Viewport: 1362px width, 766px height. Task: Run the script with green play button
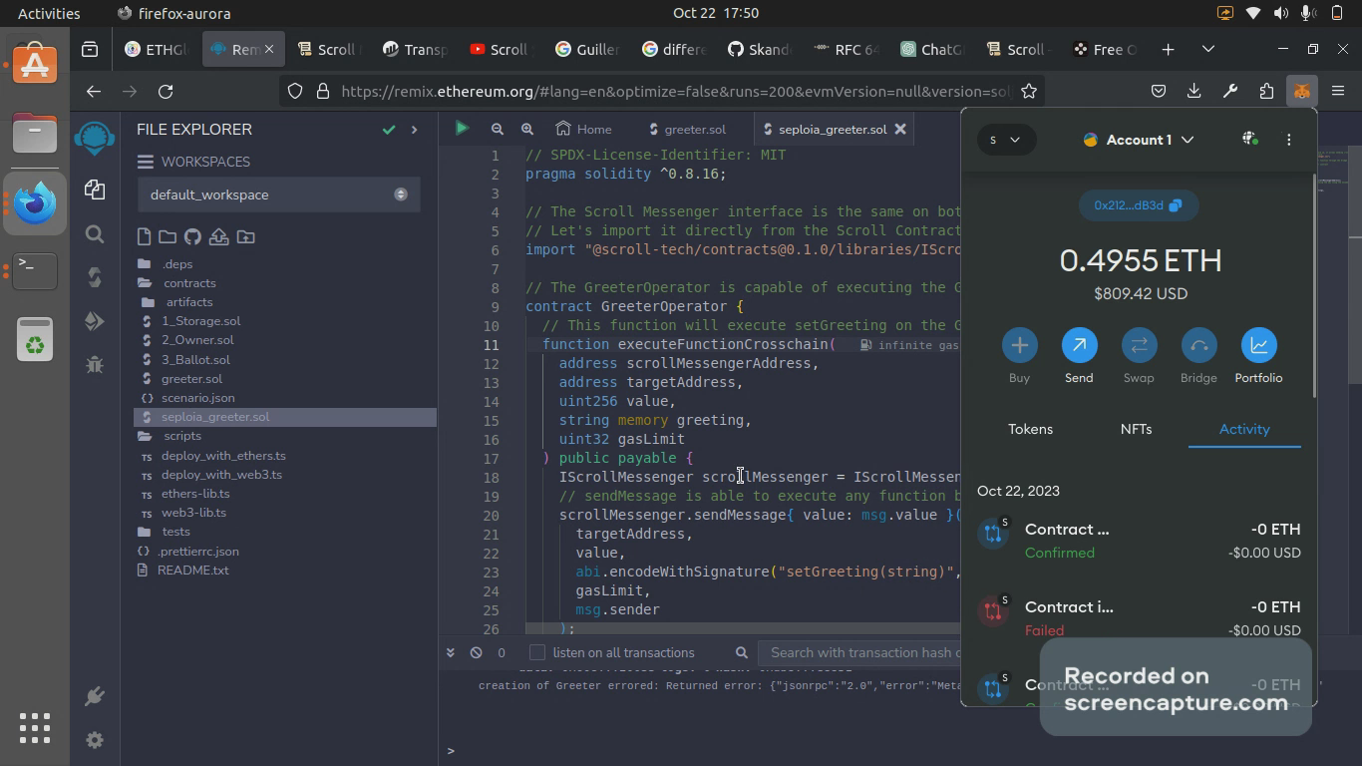(x=461, y=129)
